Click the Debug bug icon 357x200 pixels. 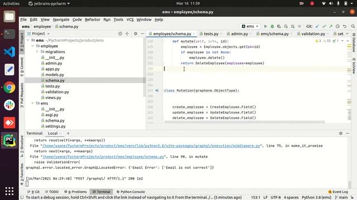tap(272, 26)
